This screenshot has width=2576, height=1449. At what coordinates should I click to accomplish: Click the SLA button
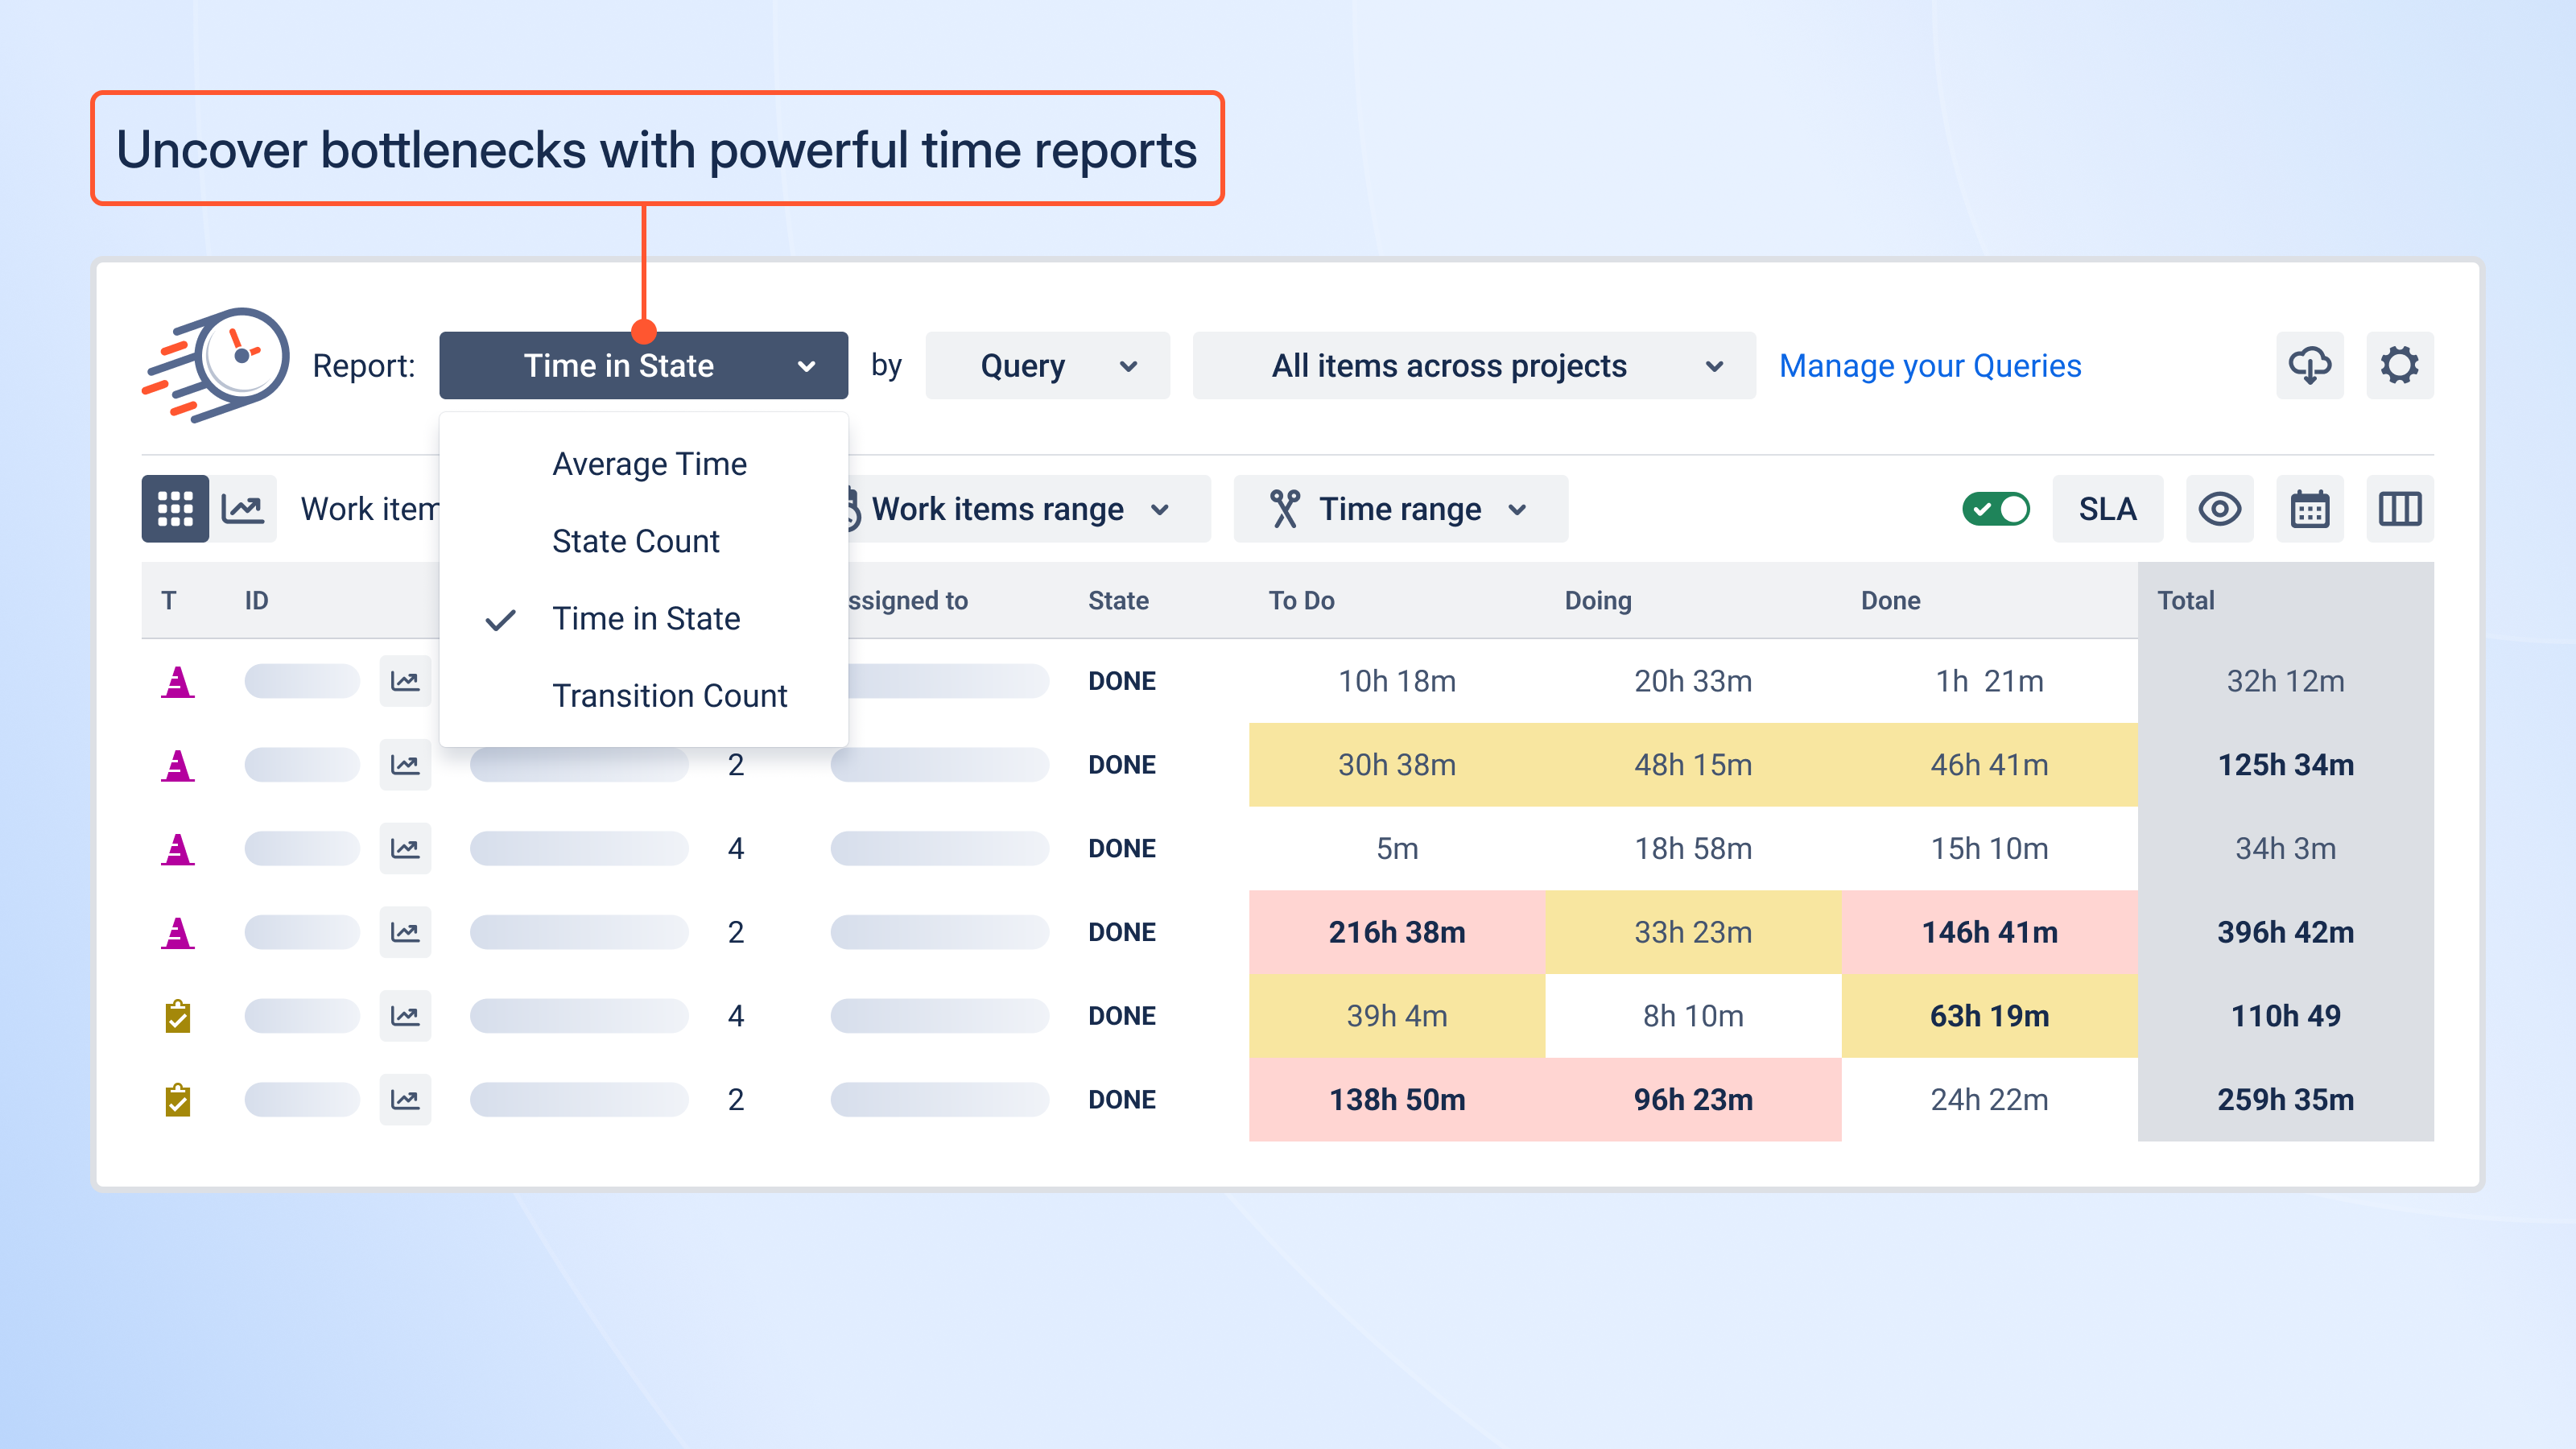(2107, 509)
